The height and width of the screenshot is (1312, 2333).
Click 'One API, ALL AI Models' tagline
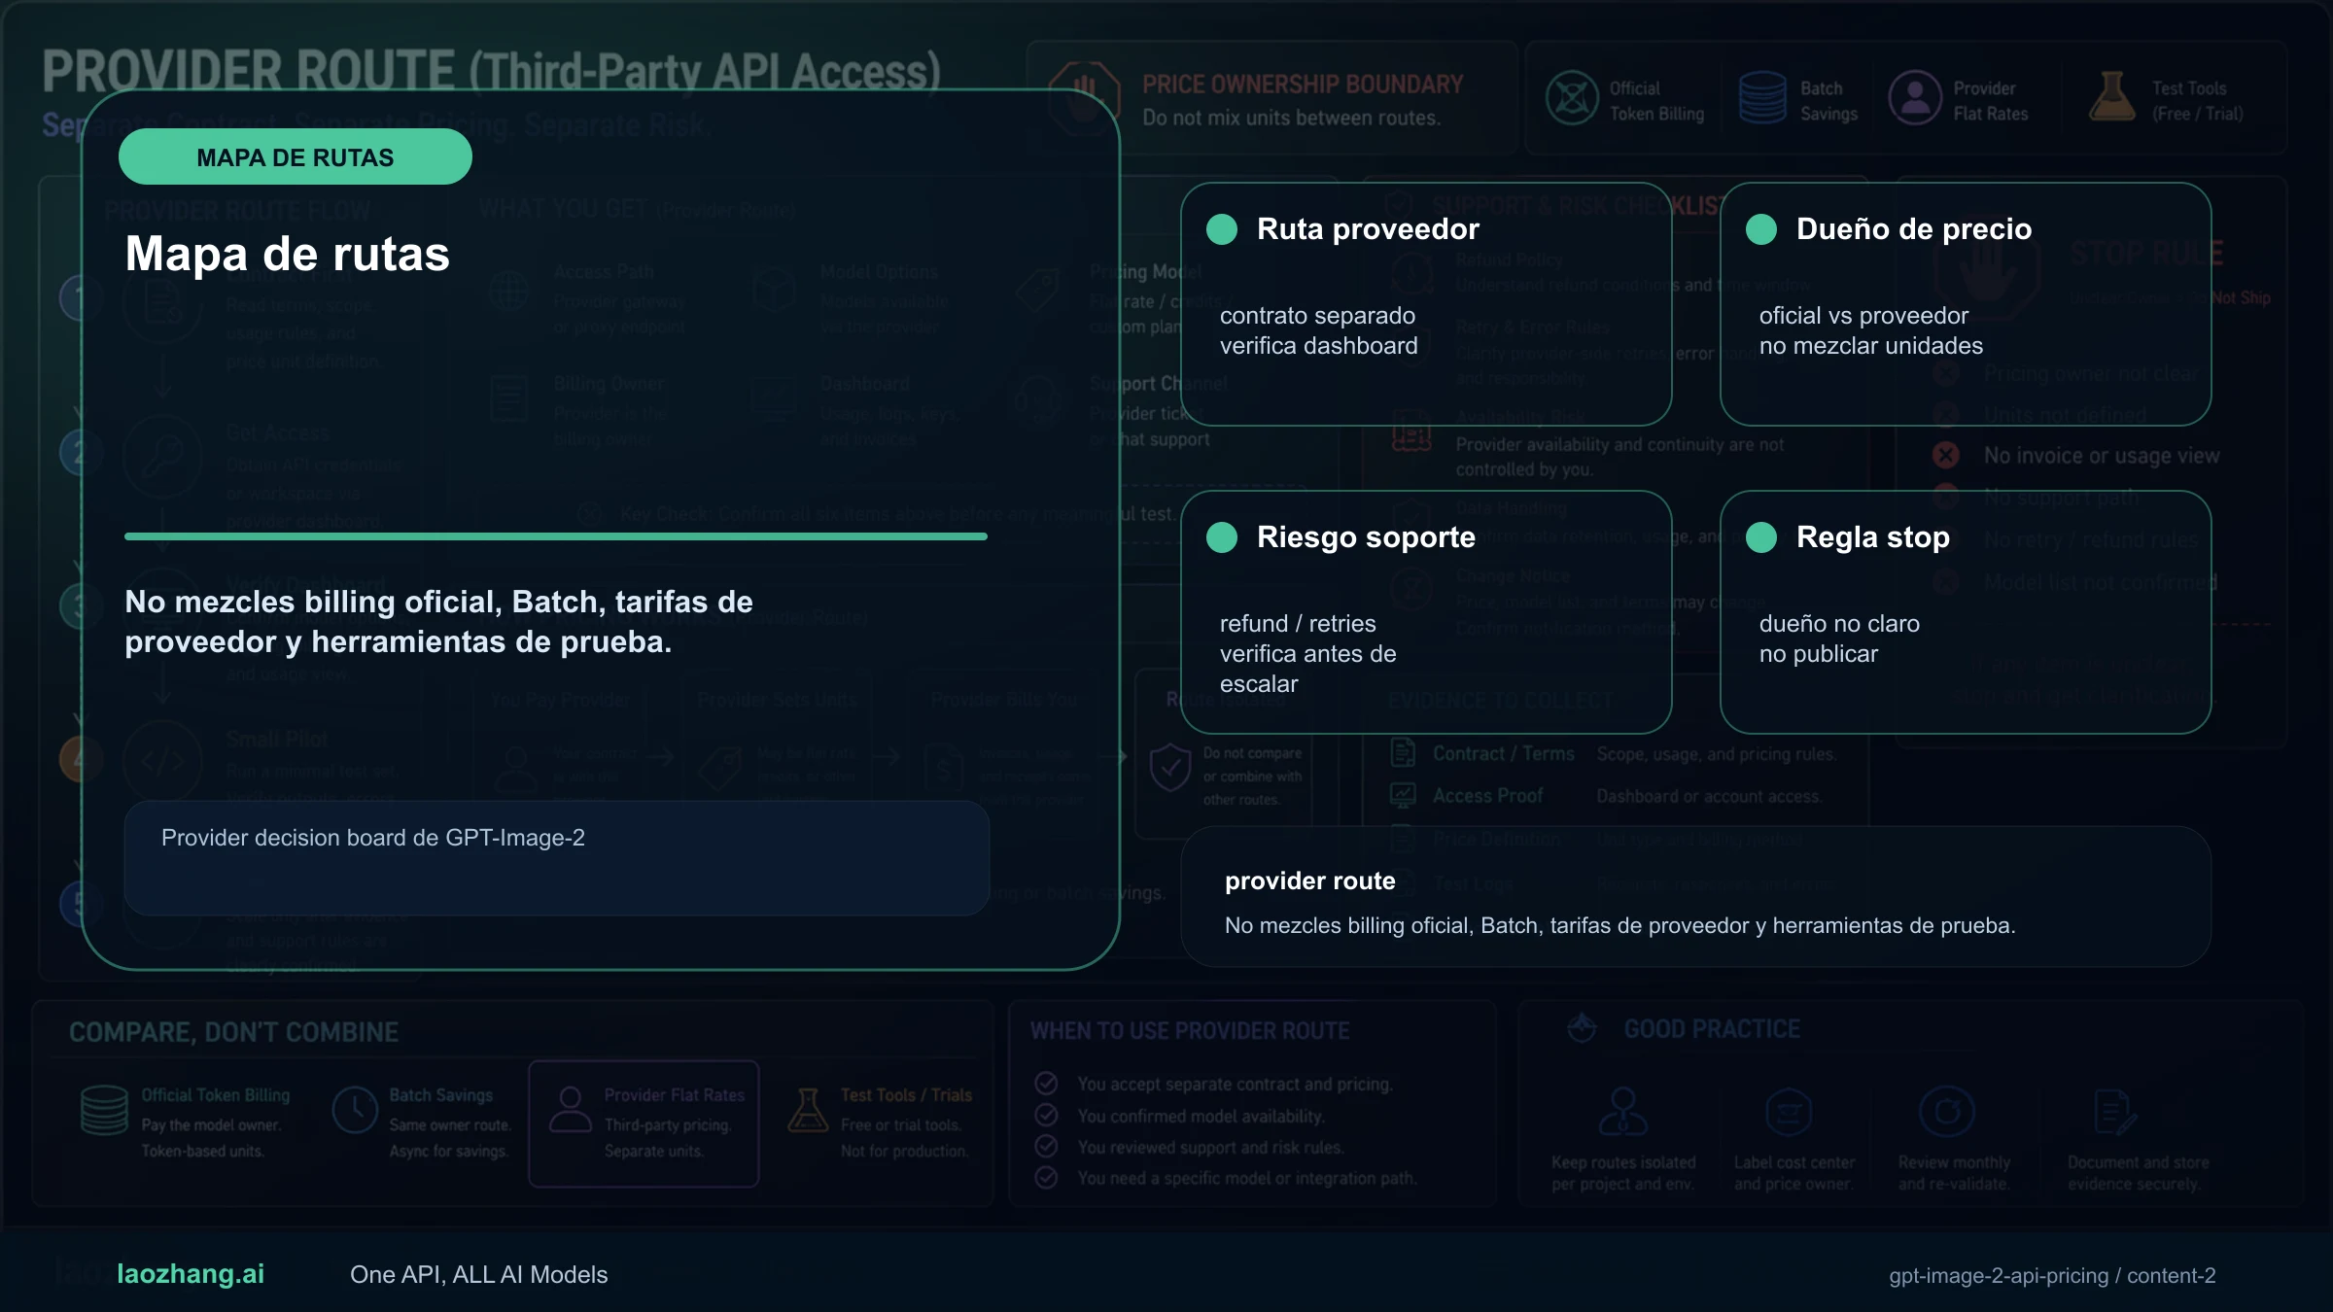[x=478, y=1275]
